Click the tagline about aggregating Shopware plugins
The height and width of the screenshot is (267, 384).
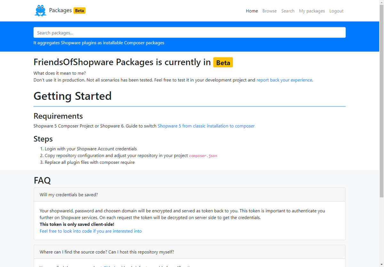pos(99,43)
